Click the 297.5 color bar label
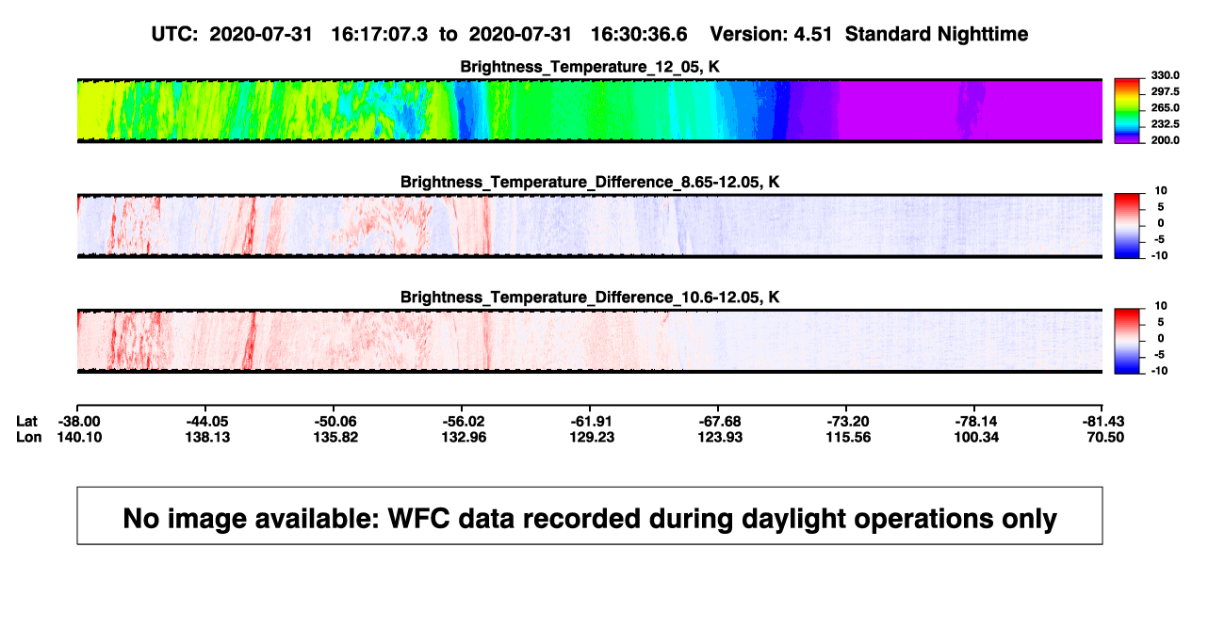1225x628 pixels. pyautogui.click(x=1165, y=91)
